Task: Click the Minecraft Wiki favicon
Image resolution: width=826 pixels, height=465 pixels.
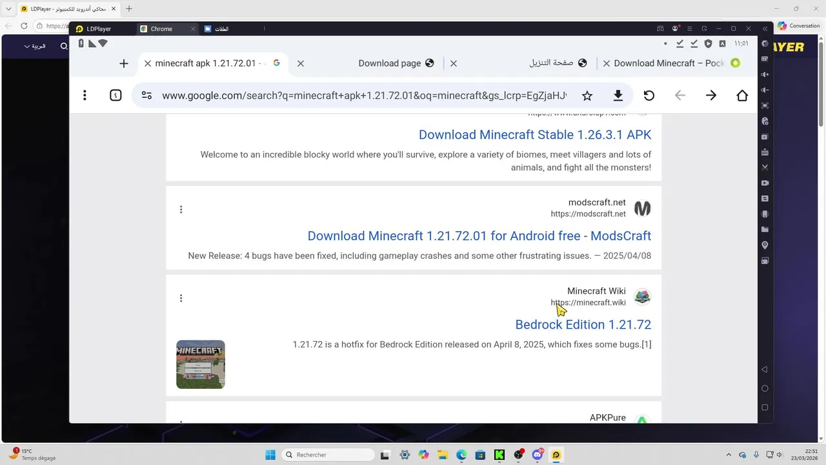Action: coord(642,296)
